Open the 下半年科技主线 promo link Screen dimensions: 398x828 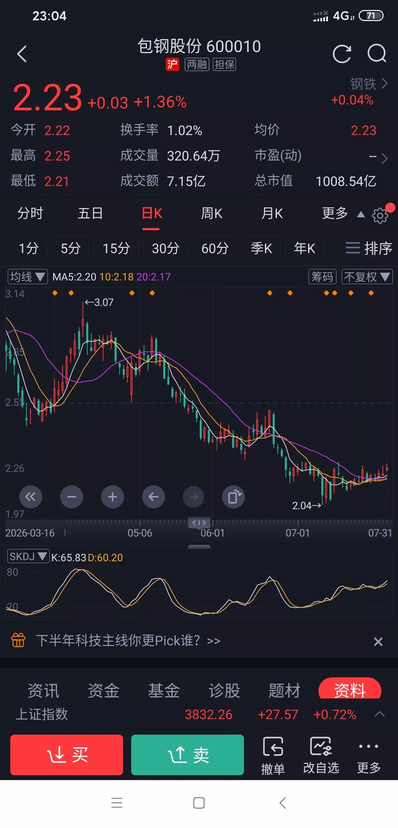128,641
